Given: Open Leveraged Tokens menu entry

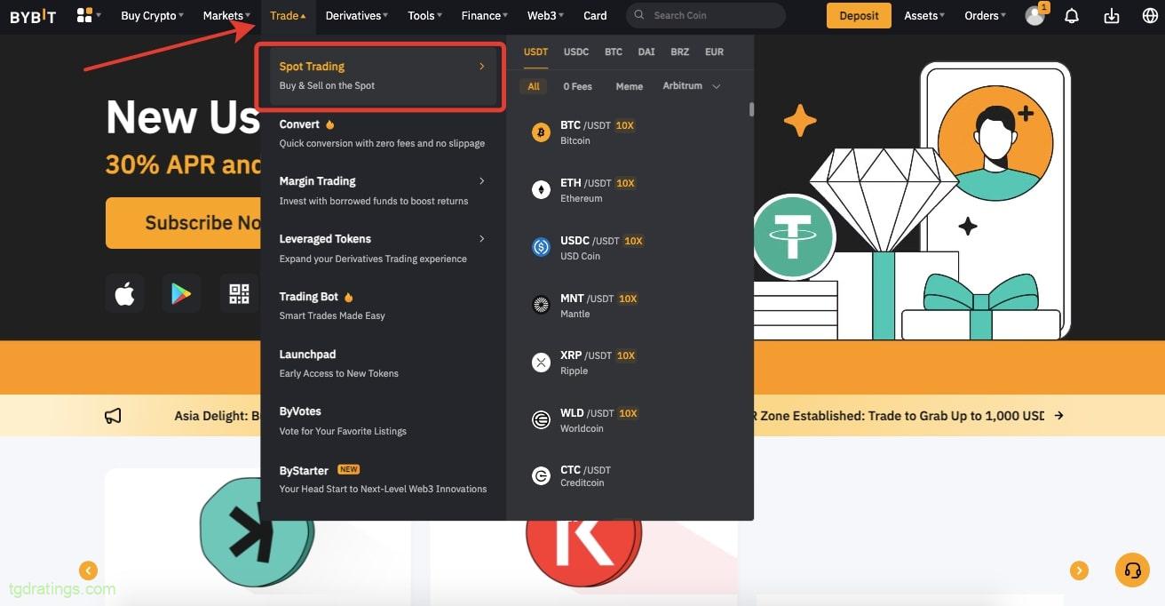Looking at the screenshot, I should pos(383,248).
